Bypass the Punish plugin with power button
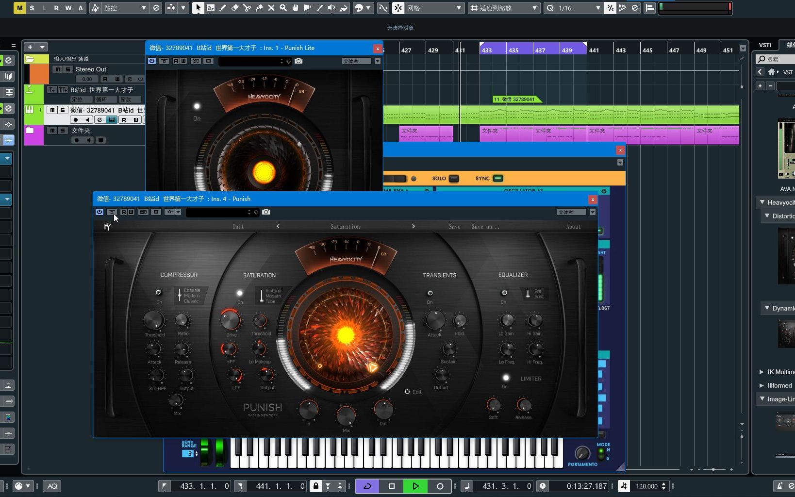 [99, 212]
